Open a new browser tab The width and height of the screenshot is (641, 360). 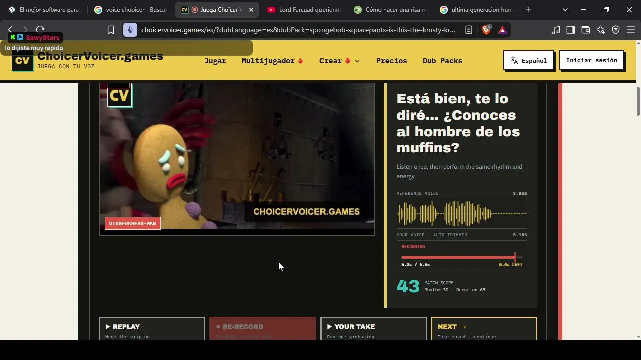pyautogui.click(x=528, y=10)
